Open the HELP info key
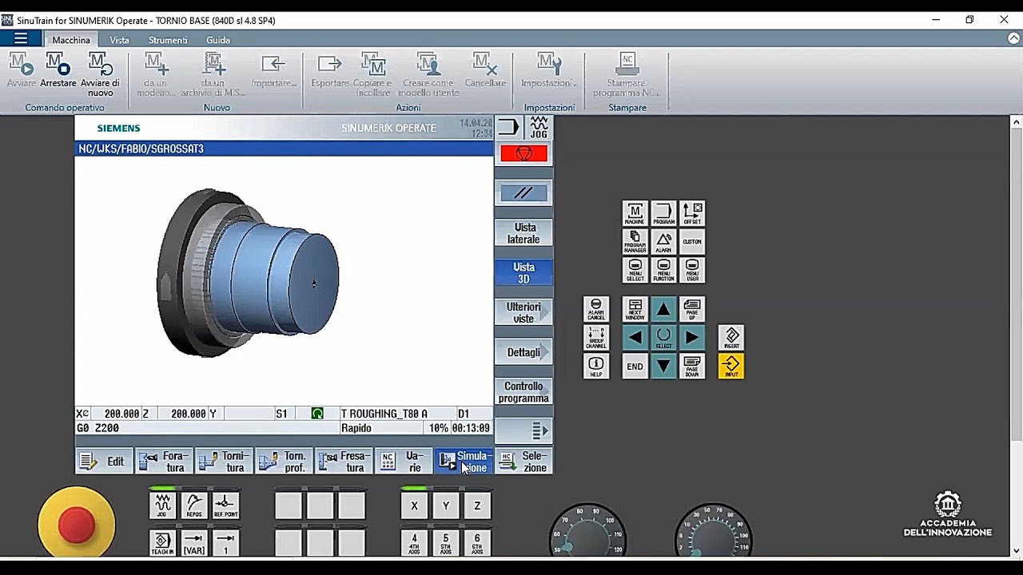Viewport: 1023px width, 575px height. coord(596,366)
